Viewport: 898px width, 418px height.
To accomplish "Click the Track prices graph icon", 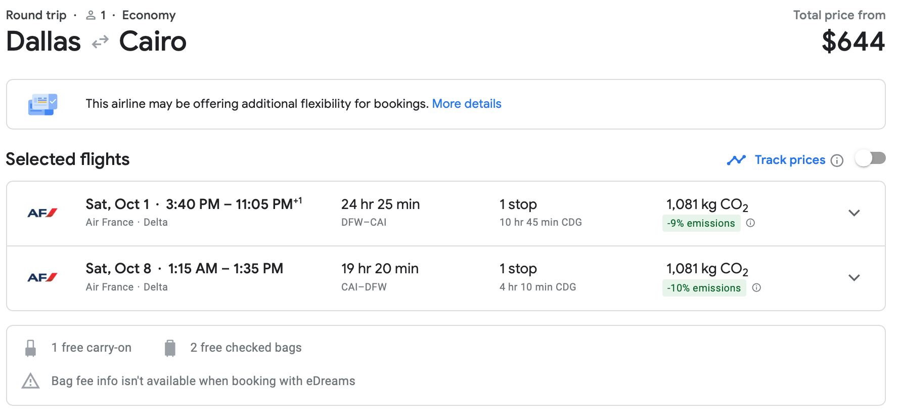I will tap(736, 160).
